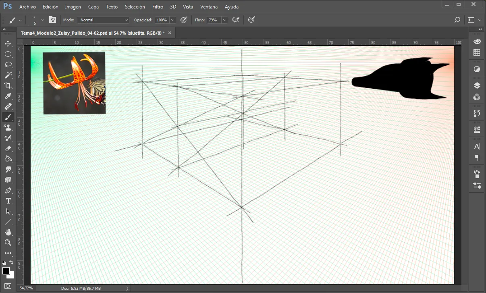Select the Spot Healing Brush tool
486x293 pixels.
(8, 106)
